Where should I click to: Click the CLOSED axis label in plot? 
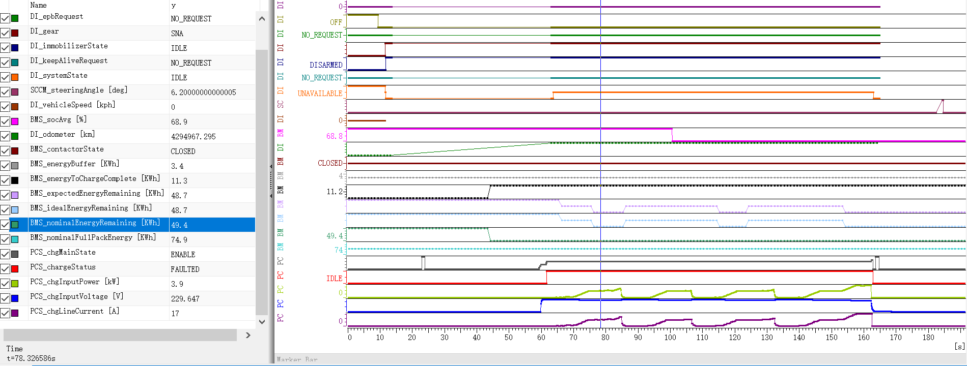click(x=330, y=163)
